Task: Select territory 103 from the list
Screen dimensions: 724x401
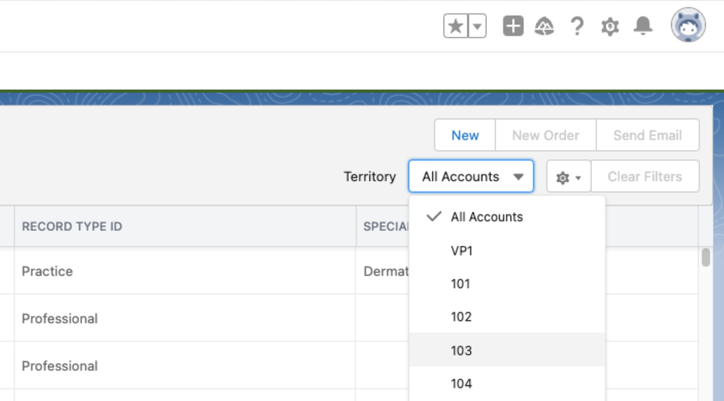Action: (x=461, y=351)
